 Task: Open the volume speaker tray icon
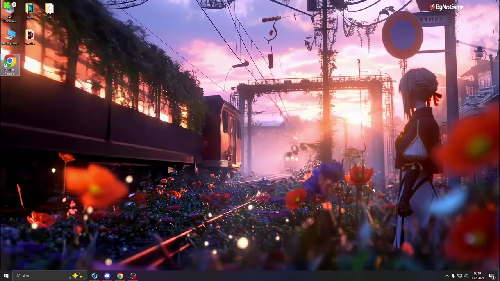click(466, 276)
